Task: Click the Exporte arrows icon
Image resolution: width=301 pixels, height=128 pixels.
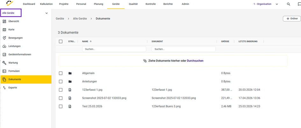Action: (x=4, y=88)
